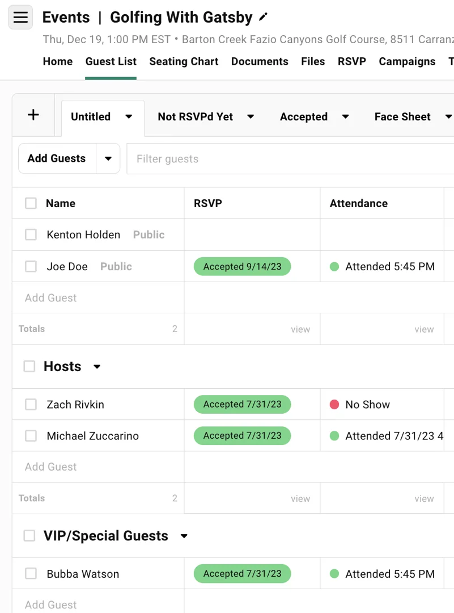Viewport: 454px width, 613px height.
Task: Check the box for Kenton Holden
Action: (x=31, y=234)
